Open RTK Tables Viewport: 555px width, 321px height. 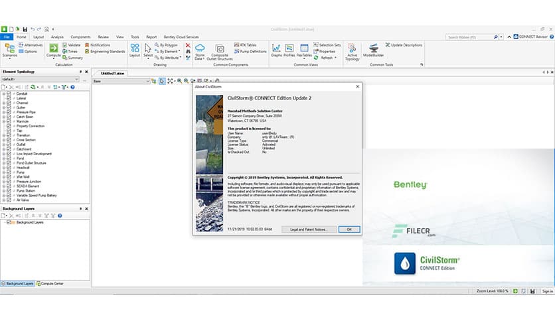pyautogui.click(x=245, y=45)
